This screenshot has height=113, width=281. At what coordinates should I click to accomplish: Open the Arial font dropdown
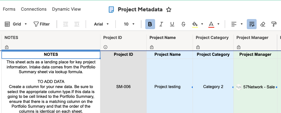(102, 24)
